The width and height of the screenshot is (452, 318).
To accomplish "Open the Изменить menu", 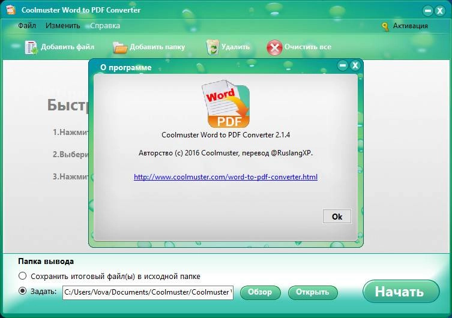I will [63, 26].
